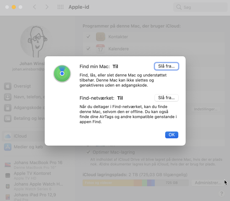Click the 725 GB free storage segment
The height and width of the screenshot is (201, 230).
172,183
